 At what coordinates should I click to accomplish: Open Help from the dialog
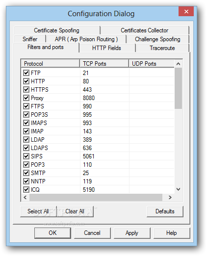[172, 233]
